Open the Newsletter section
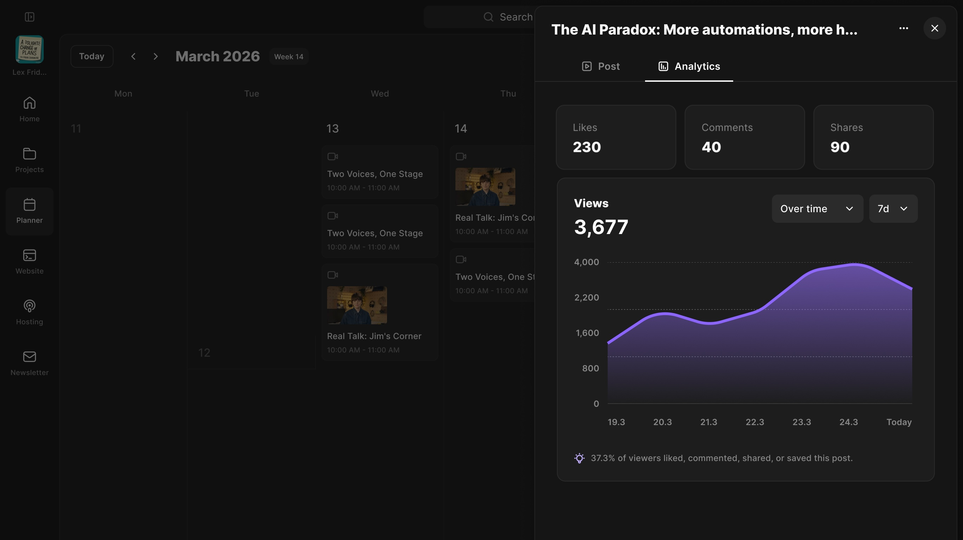The width and height of the screenshot is (963, 540). 30,363
